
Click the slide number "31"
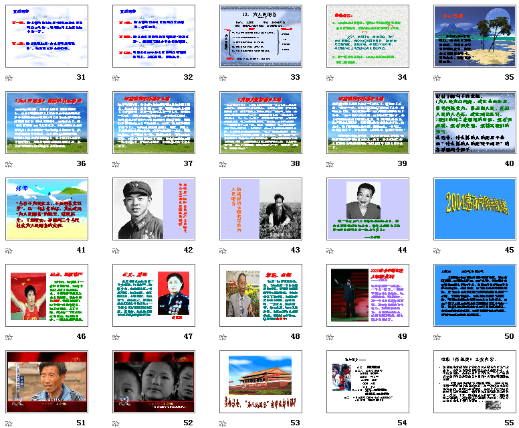(x=81, y=77)
